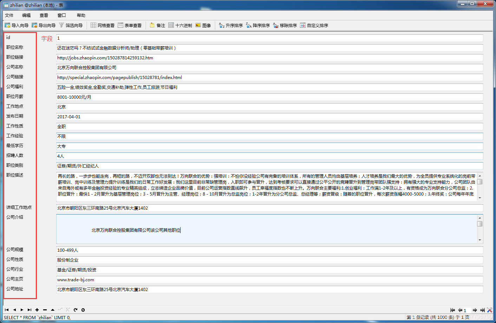Open the Export Wizard (导出向导)
The width and height of the screenshot is (496, 323).
pyautogui.click(x=44, y=25)
